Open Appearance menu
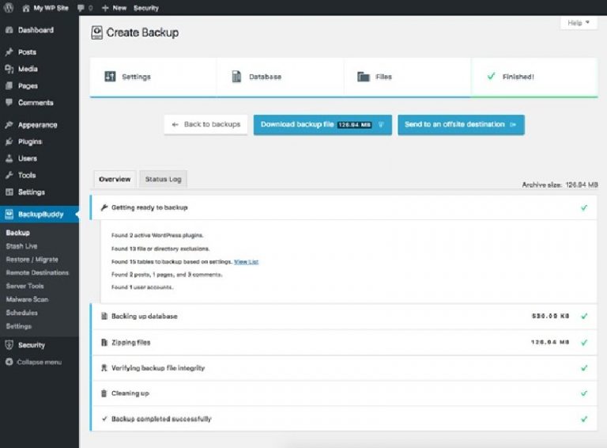The height and width of the screenshot is (448, 607). click(x=40, y=125)
